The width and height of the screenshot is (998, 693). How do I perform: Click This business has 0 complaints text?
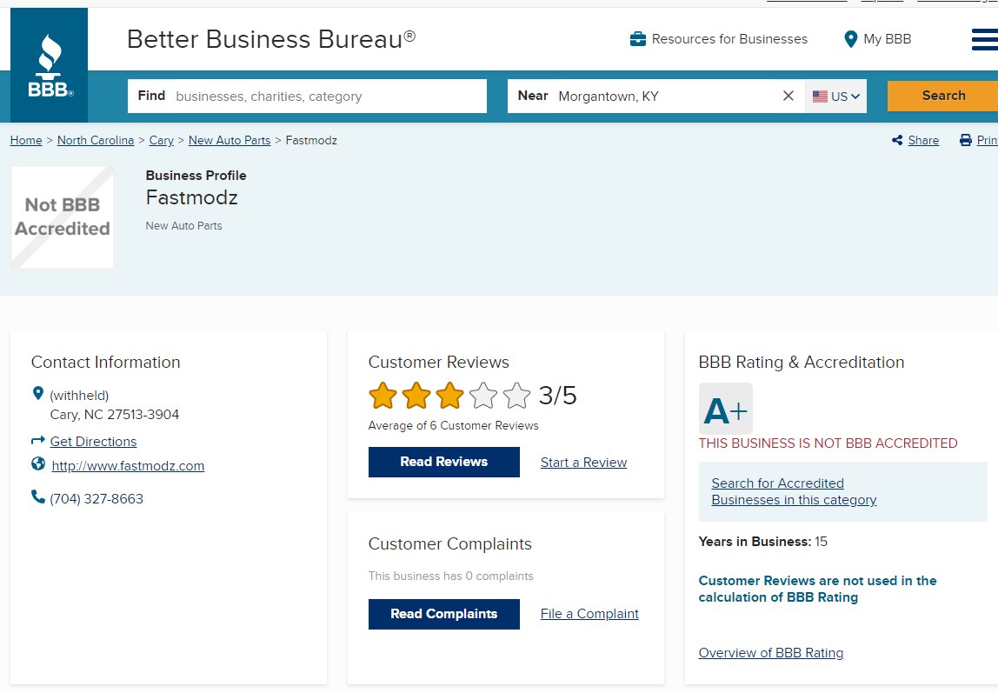click(x=450, y=576)
